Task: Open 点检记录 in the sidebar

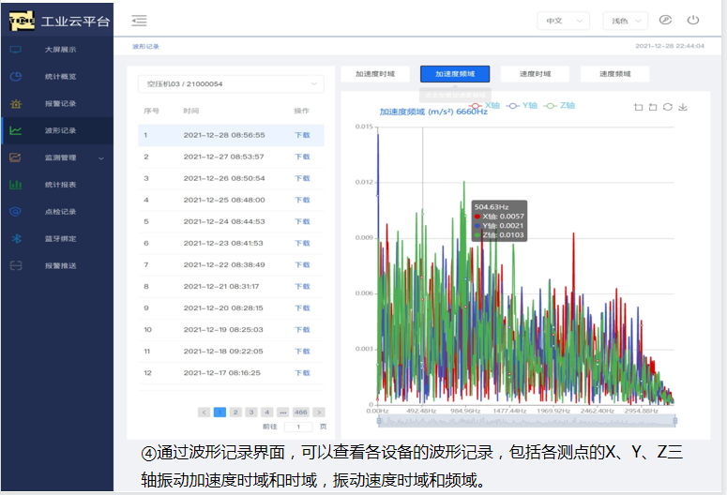Action: [x=60, y=212]
